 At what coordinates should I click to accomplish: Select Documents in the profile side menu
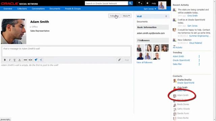142,22
